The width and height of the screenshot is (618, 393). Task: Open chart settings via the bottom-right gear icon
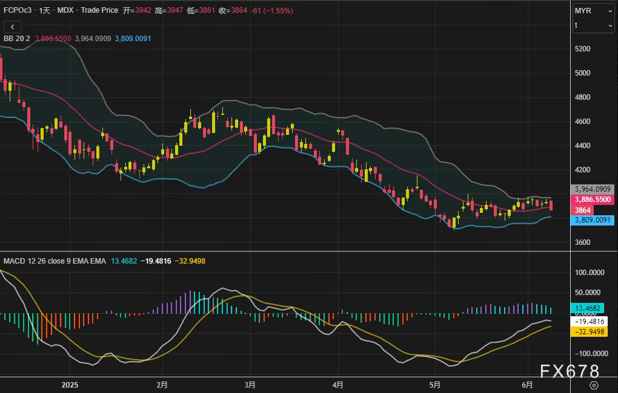coord(594,385)
